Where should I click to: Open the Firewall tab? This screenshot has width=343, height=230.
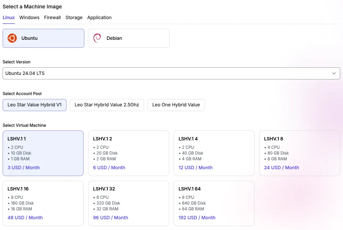[53, 18]
